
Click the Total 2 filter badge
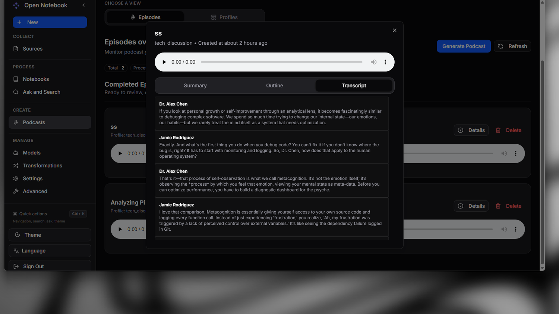tap(116, 68)
